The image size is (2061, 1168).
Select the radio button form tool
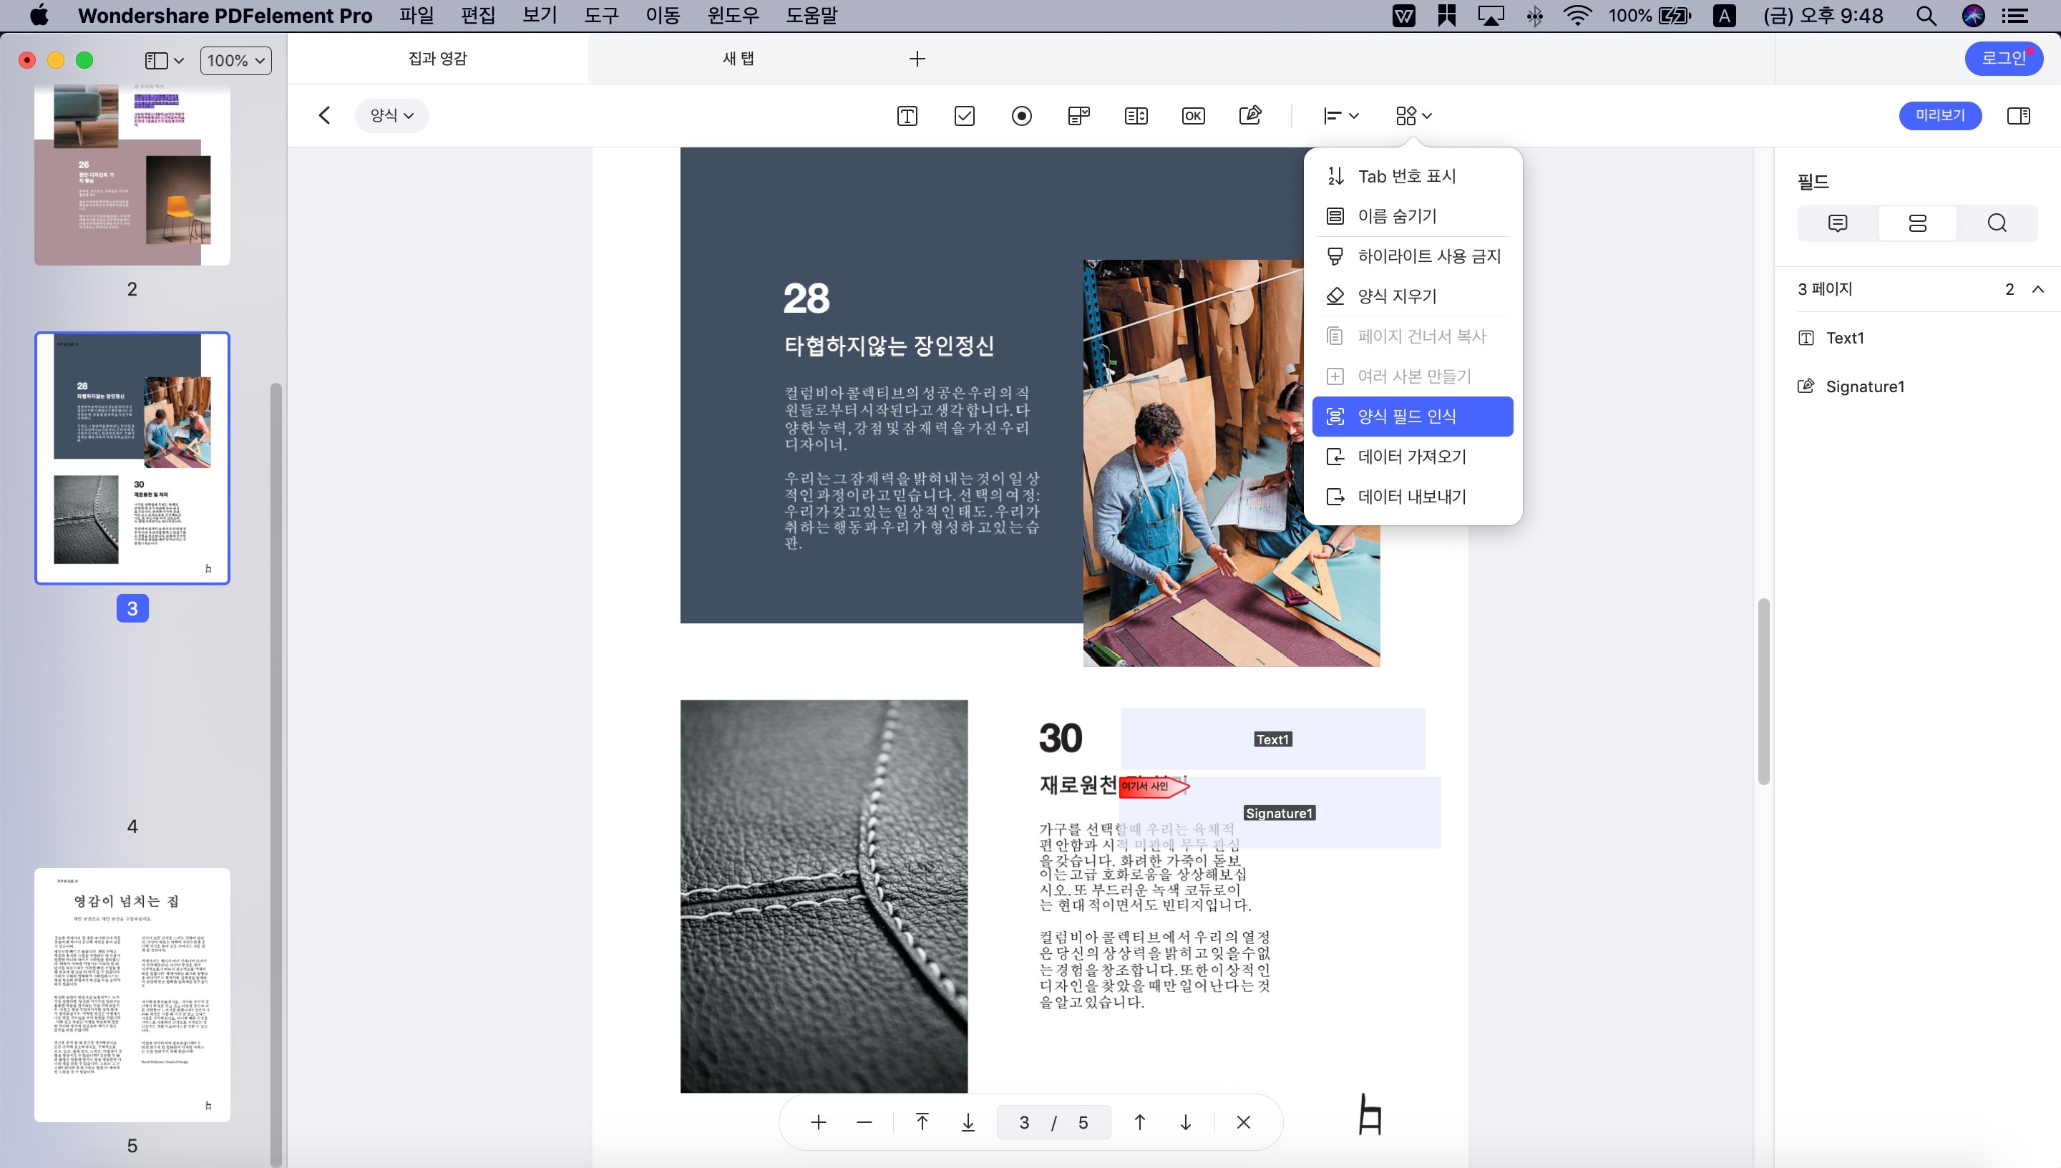[x=1021, y=115]
